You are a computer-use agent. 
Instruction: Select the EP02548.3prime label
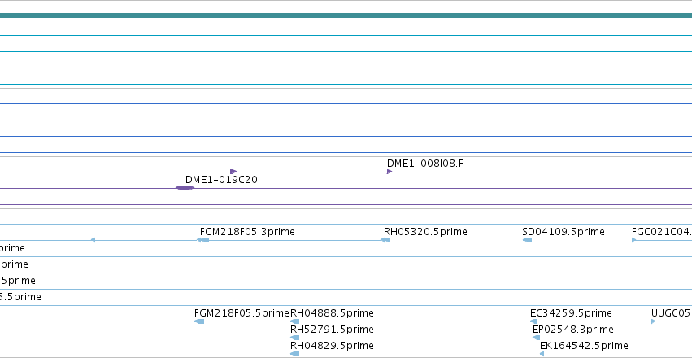point(572,330)
